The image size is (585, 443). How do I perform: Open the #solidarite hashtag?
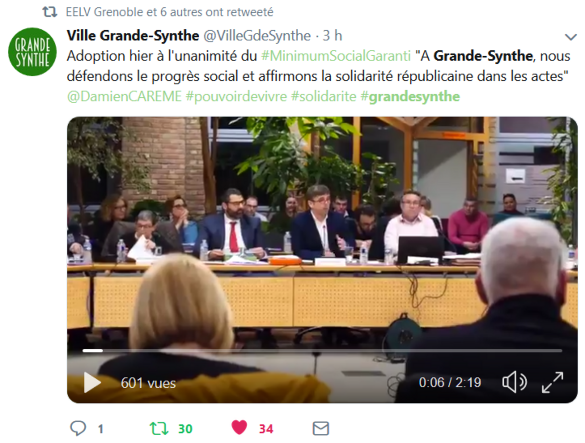[x=324, y=96]
